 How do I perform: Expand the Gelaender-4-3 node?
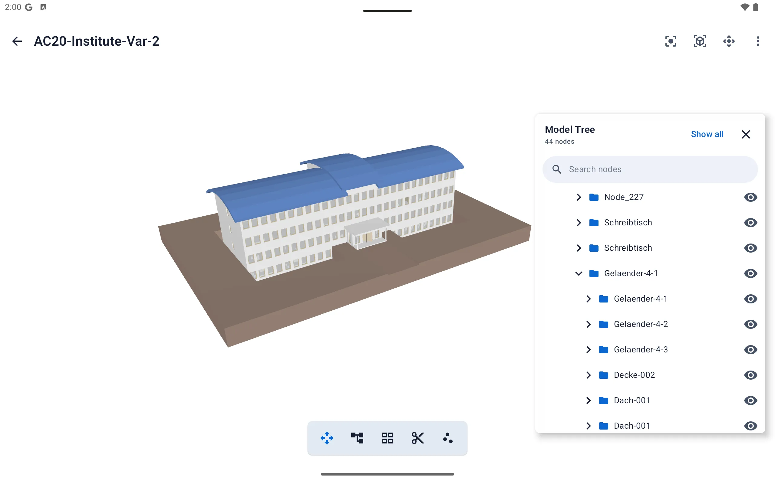(588, 350)
